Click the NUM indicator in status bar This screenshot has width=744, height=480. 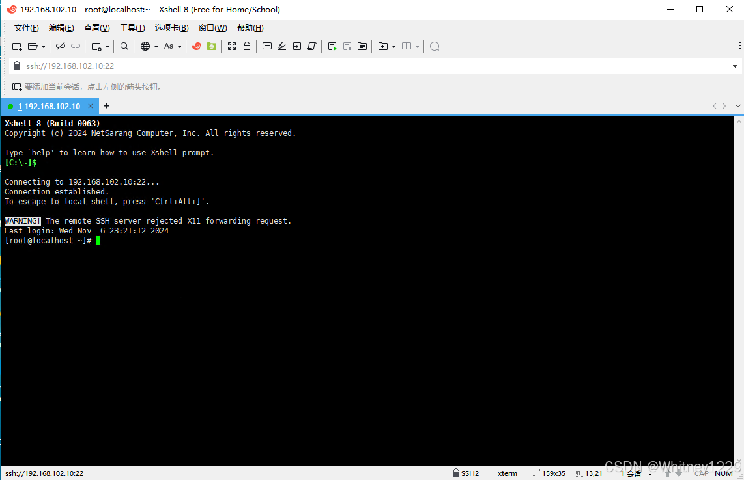[x=724, y=473]
